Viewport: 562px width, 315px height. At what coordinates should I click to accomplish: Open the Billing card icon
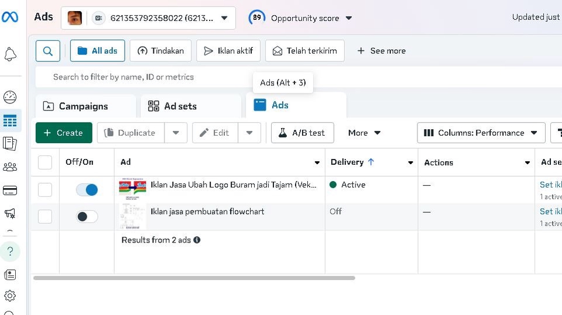point(10,191)
